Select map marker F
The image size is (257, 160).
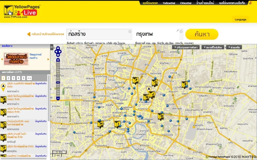click(x=136, y=80)
